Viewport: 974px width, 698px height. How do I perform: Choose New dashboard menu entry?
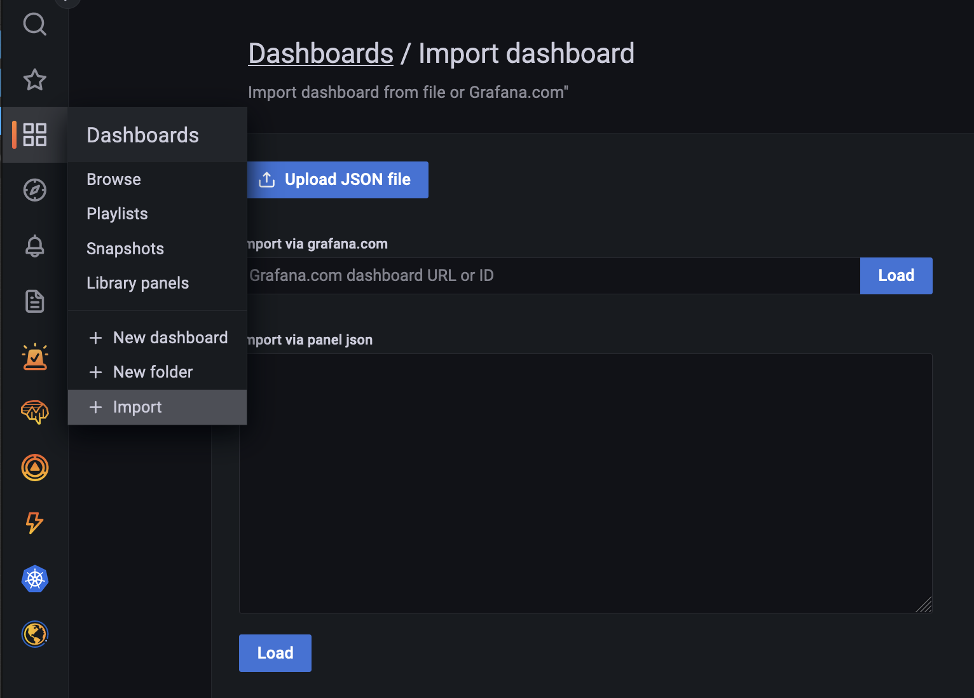(x=157, y=338)
